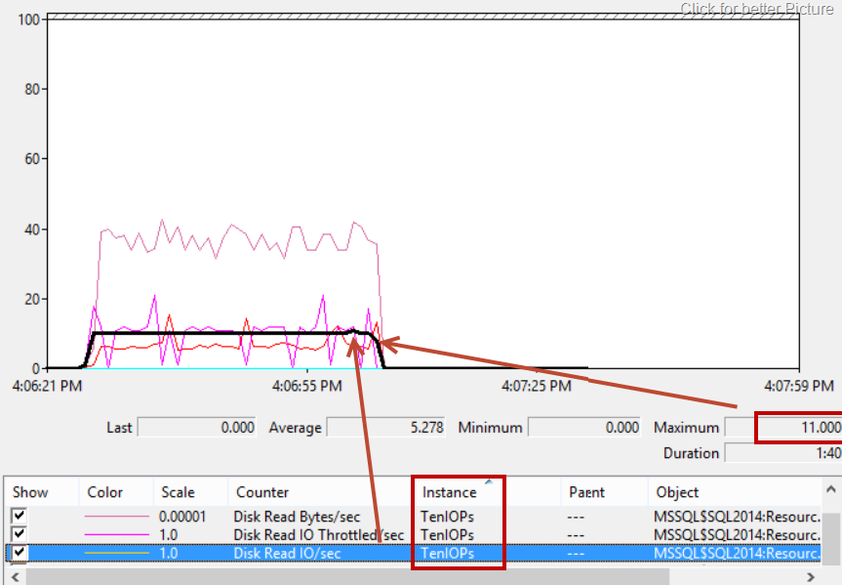The image size is (842, 585).
Task: Click the Object column header
Action: pos(677,492)
